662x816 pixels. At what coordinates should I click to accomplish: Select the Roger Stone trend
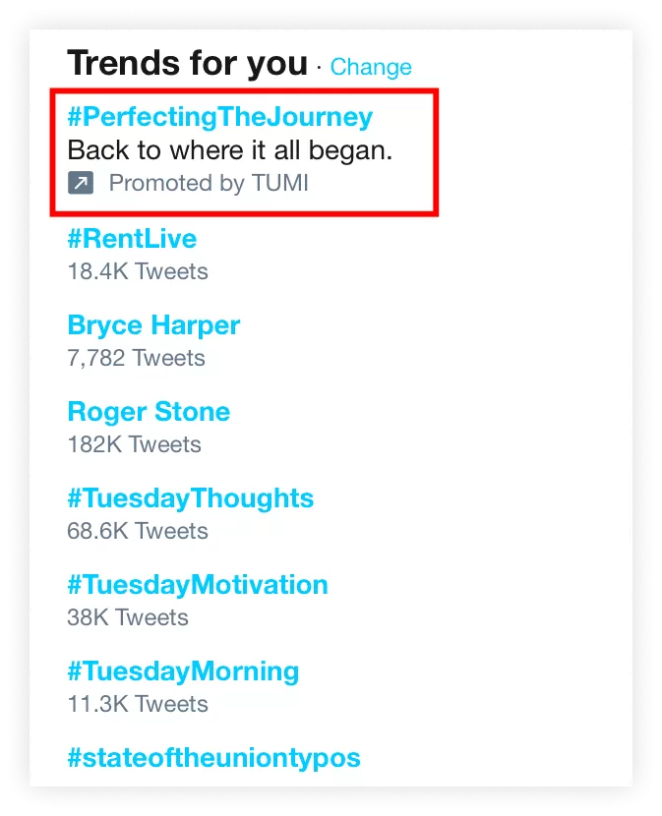149,412
